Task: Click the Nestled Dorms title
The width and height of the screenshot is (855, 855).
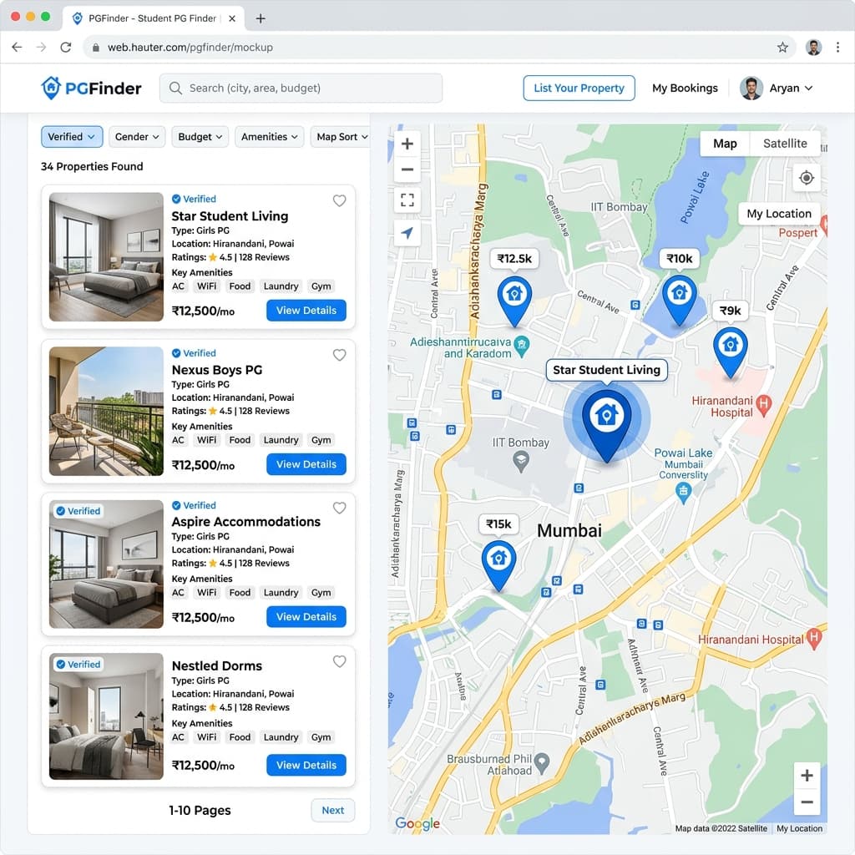Action: (217, 665)
